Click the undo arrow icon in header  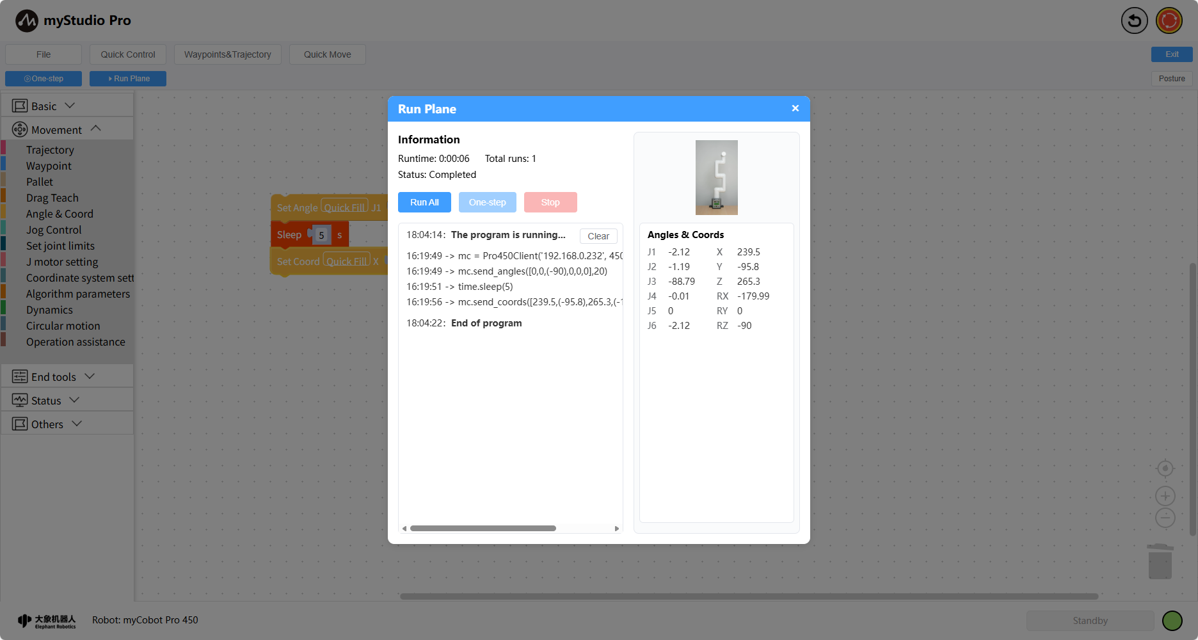pos(1134,20)
